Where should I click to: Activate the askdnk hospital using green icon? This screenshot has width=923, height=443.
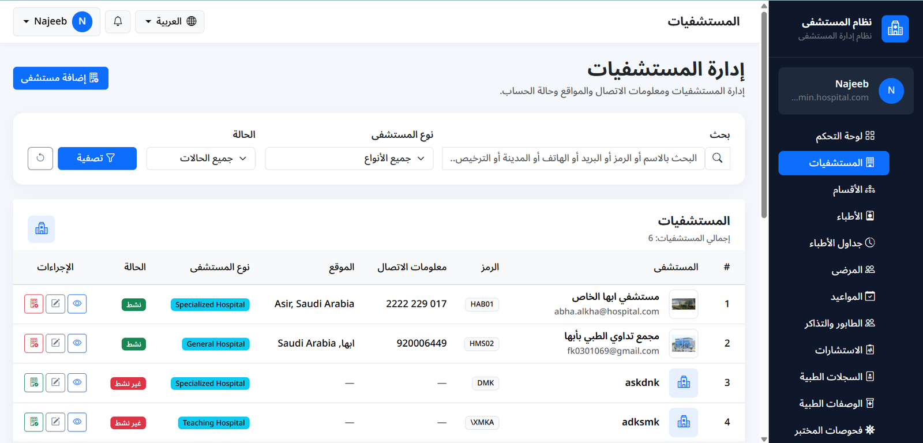(x=34, y=382)
